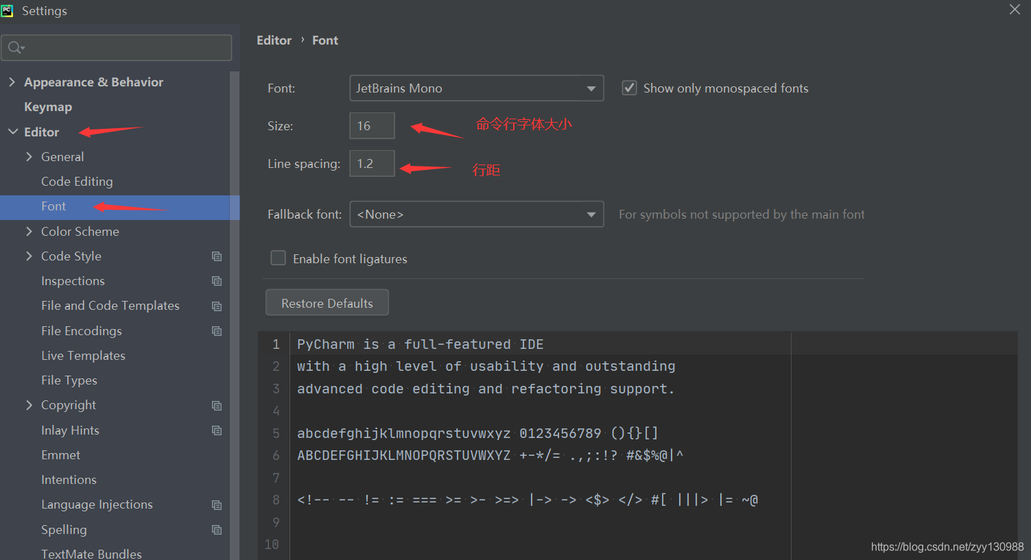
Task: Open Inspections settings
Action: (x=73, y=281)
